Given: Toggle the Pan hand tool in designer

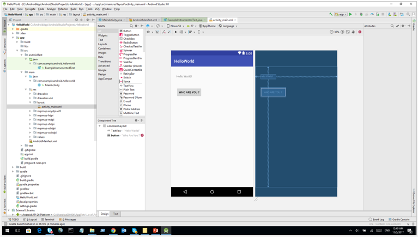Looking at the screenshot, I should point(353,32).
